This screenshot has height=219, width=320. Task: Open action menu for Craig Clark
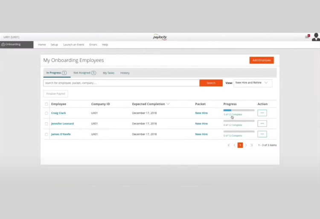coord(262,113)
